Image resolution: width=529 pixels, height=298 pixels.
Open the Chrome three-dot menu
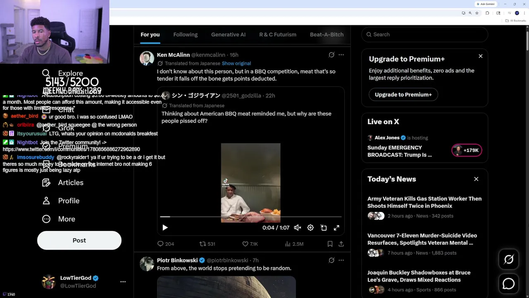click(x=524, y=13)
